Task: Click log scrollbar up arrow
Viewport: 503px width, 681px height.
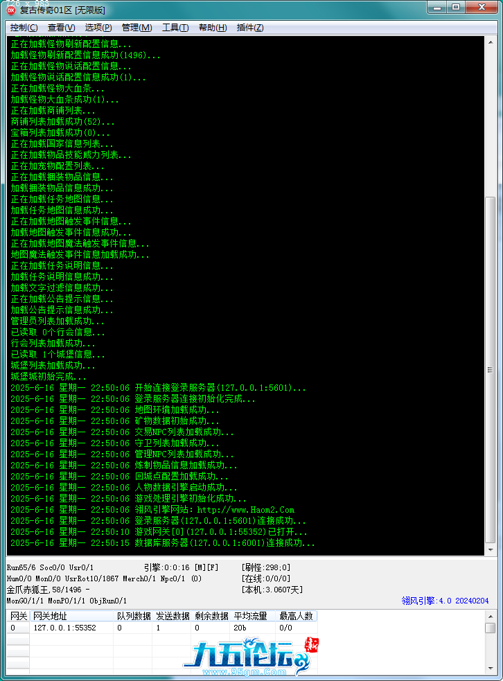Action: tap(491, 42)
